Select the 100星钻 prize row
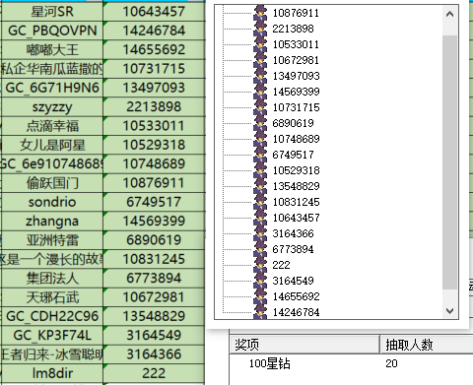 [x=269, y=363]
